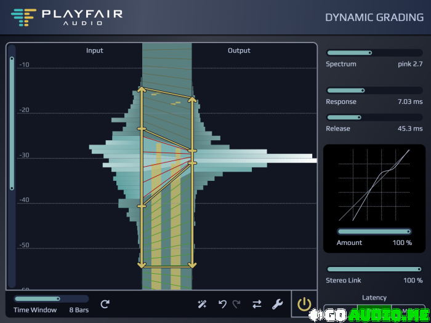Click the Stereo Link slider
Image resolution: width=431 pixels, height=323 pixels.
(374, 269)
